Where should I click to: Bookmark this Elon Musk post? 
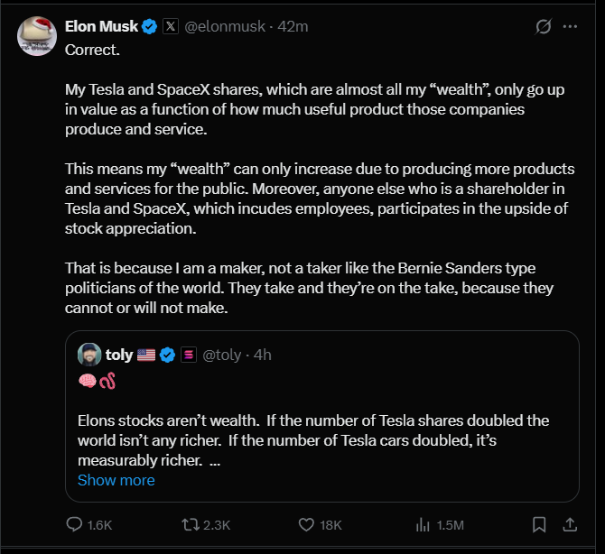pyautogui.click(x=538, y=524)
